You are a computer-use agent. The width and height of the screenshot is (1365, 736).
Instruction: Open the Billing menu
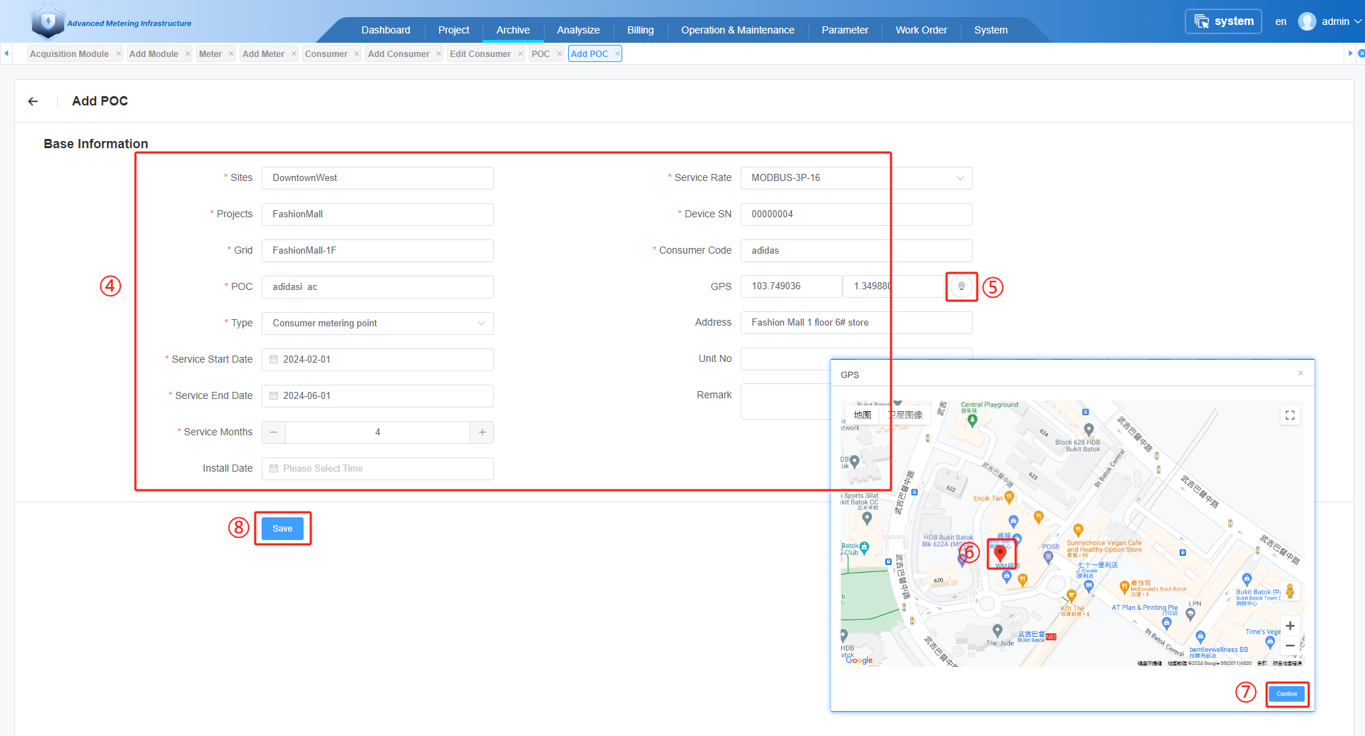click(640, 30)
